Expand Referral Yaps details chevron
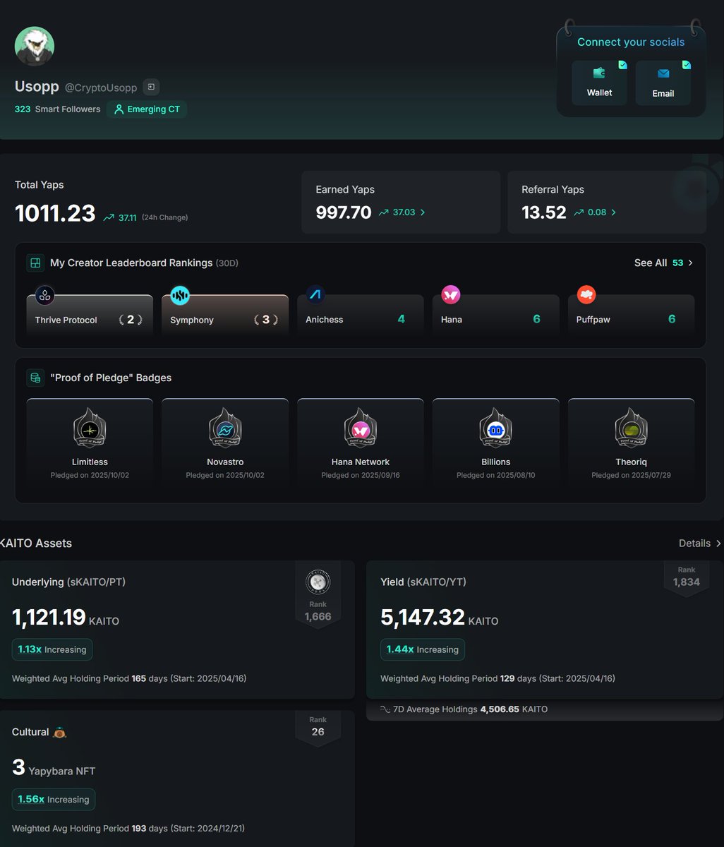The image size is (724, 847). tap(613, 212)
